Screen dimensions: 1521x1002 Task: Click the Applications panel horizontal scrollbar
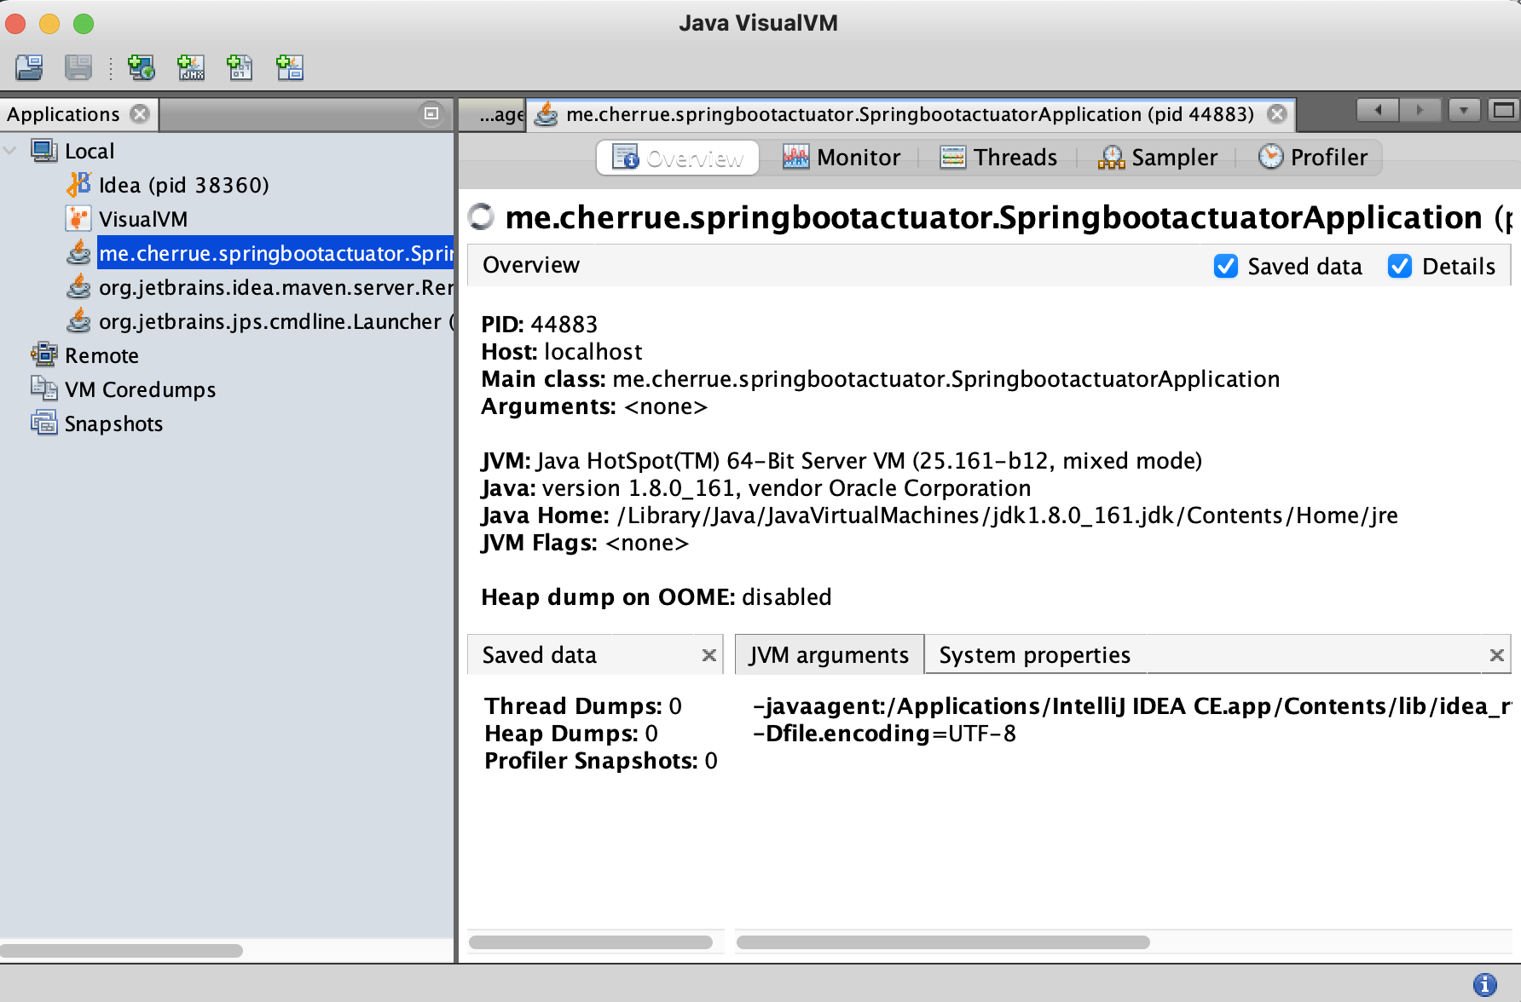[121, 950]
